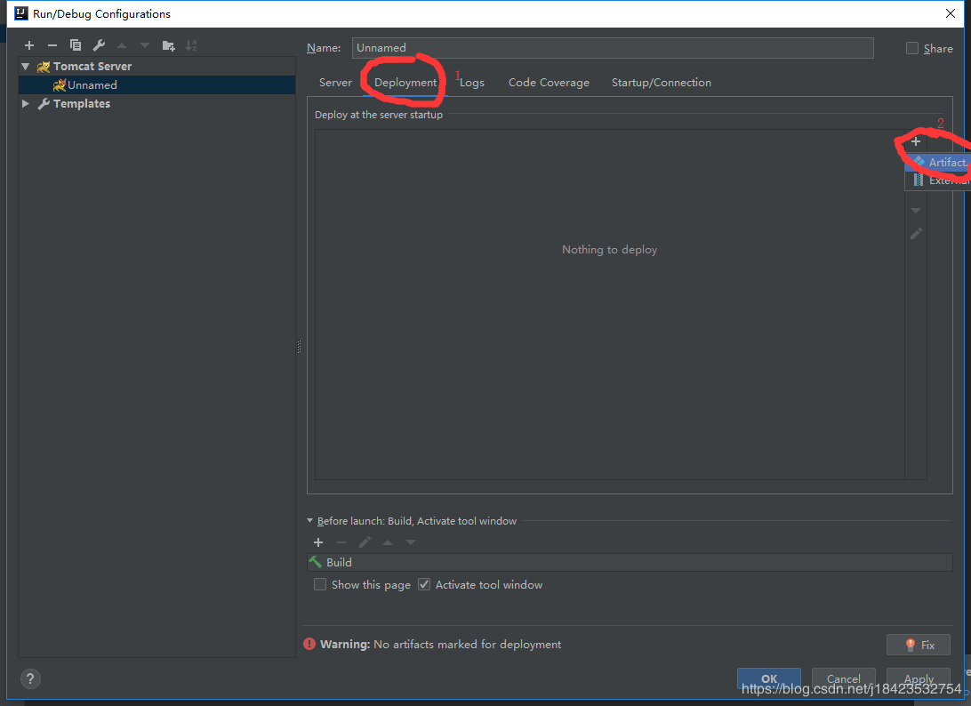
Task: Switch to the Server tab
Action: 335,83
